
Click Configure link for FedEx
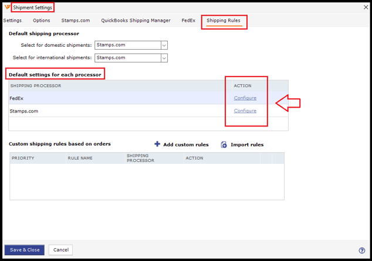(245, 98)
